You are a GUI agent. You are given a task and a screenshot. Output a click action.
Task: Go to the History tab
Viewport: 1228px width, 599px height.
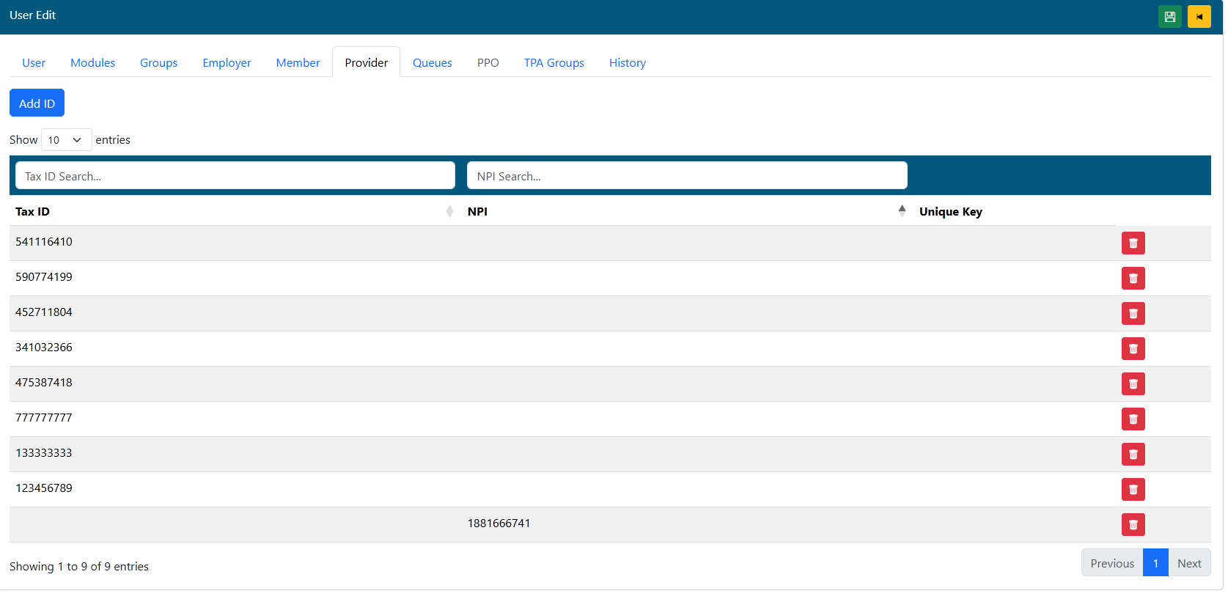coord(627,63)
